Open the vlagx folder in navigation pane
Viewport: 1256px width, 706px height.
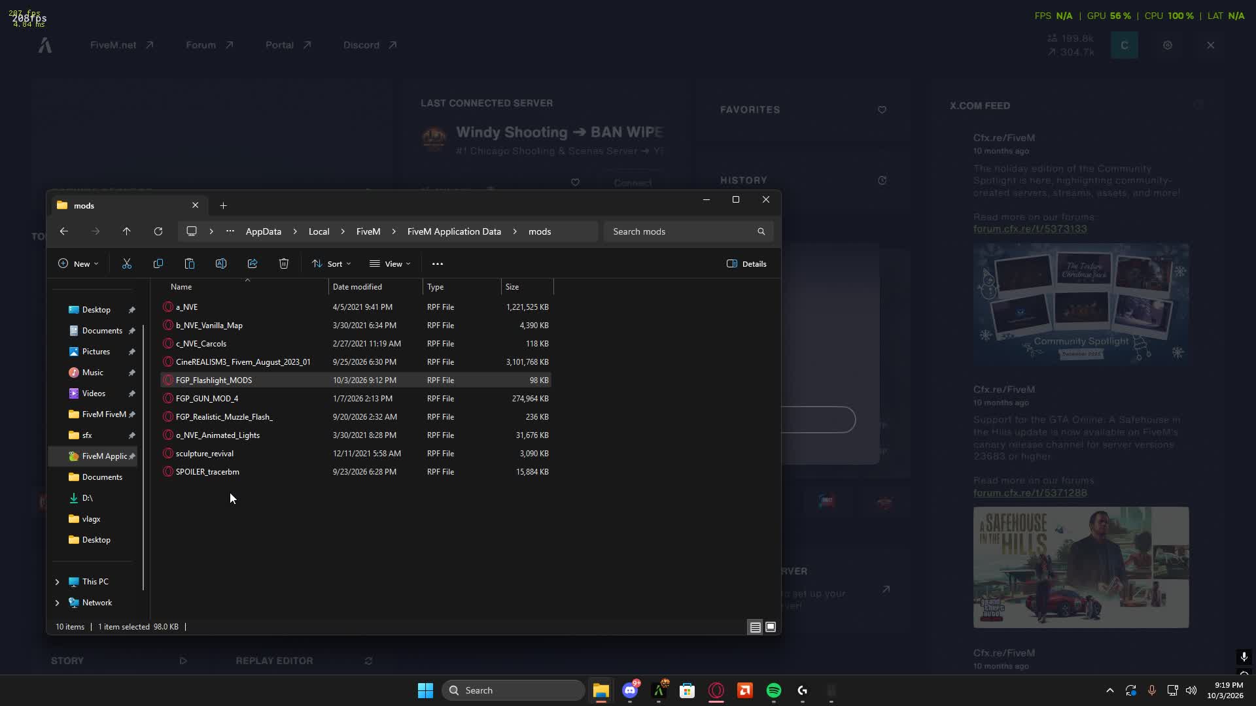(92, 519)
